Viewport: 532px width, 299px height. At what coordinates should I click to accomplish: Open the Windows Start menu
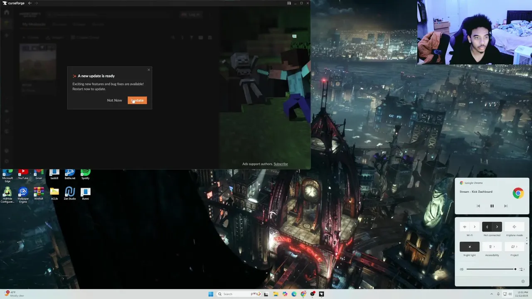pos(211,294)
